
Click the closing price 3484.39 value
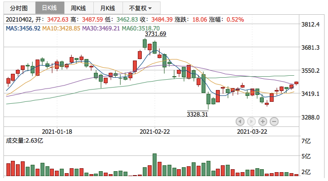coord(162,20)
